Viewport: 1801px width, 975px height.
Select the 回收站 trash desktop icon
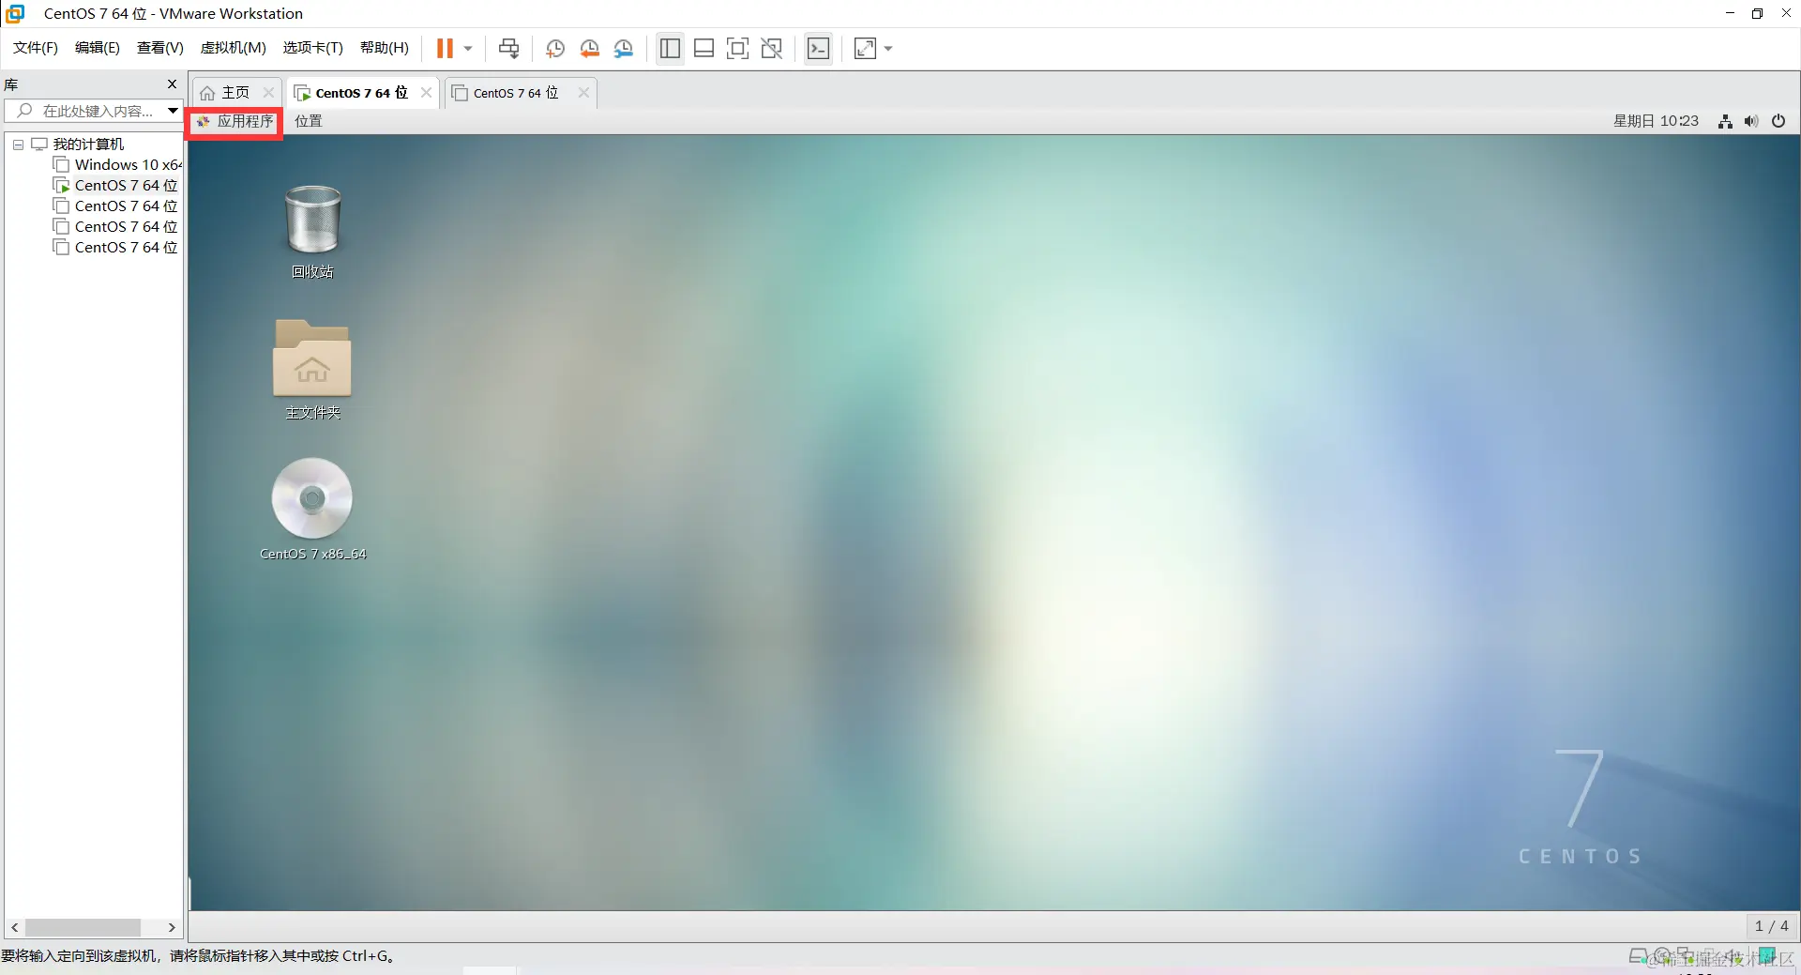312,232
